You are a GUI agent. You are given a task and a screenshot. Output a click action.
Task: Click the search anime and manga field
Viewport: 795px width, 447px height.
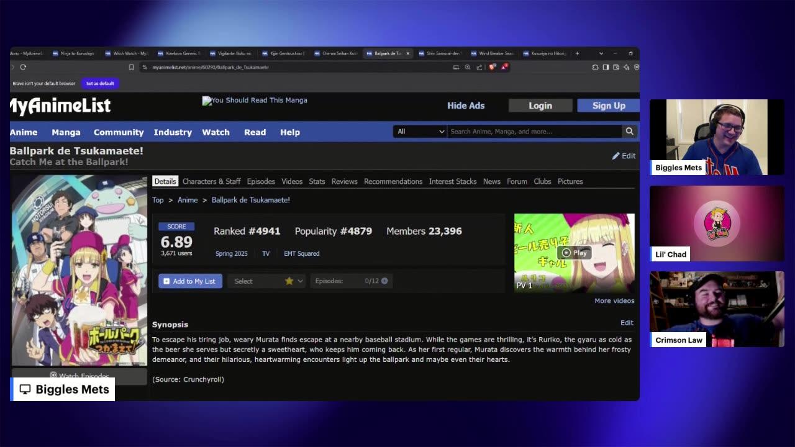click(534, 132)
